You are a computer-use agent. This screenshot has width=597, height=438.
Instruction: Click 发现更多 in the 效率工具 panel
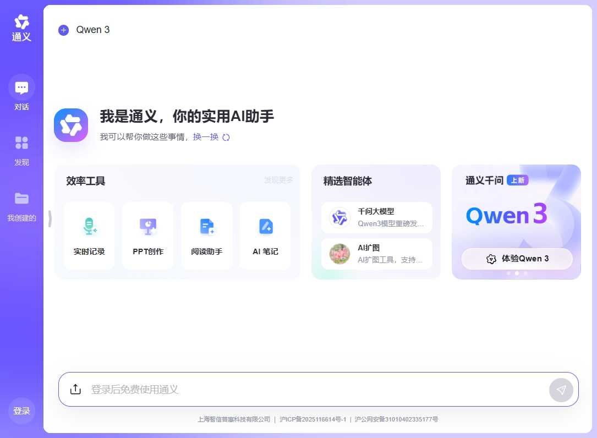click(278, 180)
